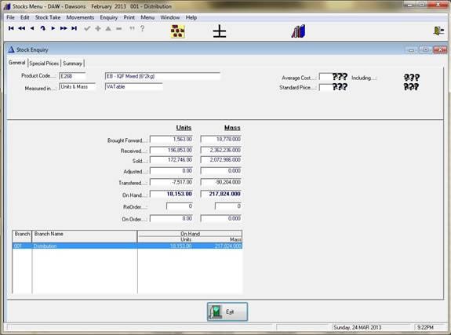The image size is (451, 335).
Task: Open the Menu menu item
Action: click(x=147, y=17)
